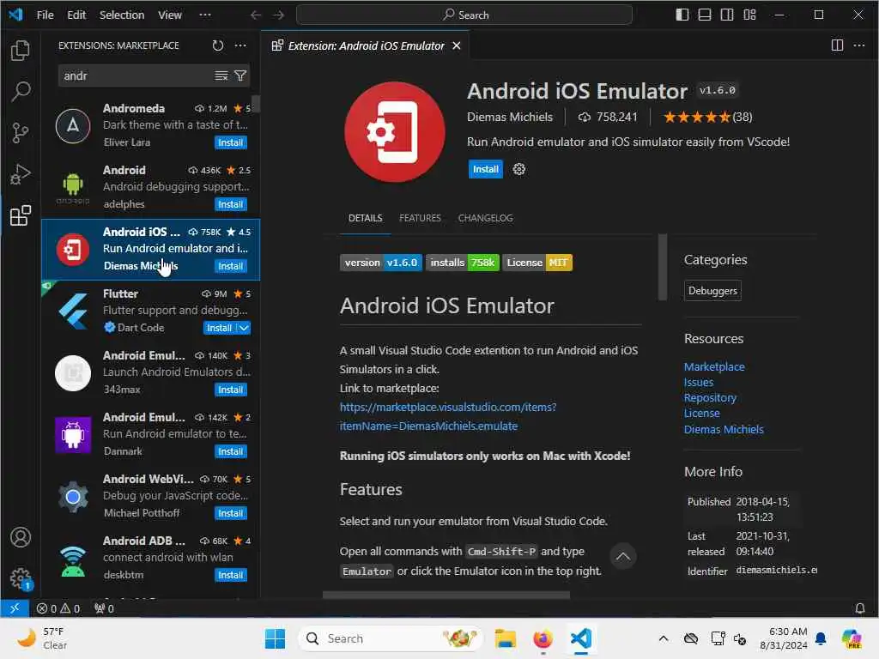Switch to the FEATURES tab
The width and height of the screenshot is (879, 659).
tap(420, 218)
